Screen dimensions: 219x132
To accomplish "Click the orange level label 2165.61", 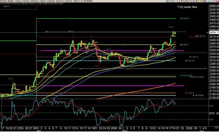I will (190, 93).
